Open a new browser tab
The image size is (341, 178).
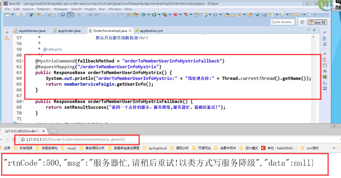[53, 131]
